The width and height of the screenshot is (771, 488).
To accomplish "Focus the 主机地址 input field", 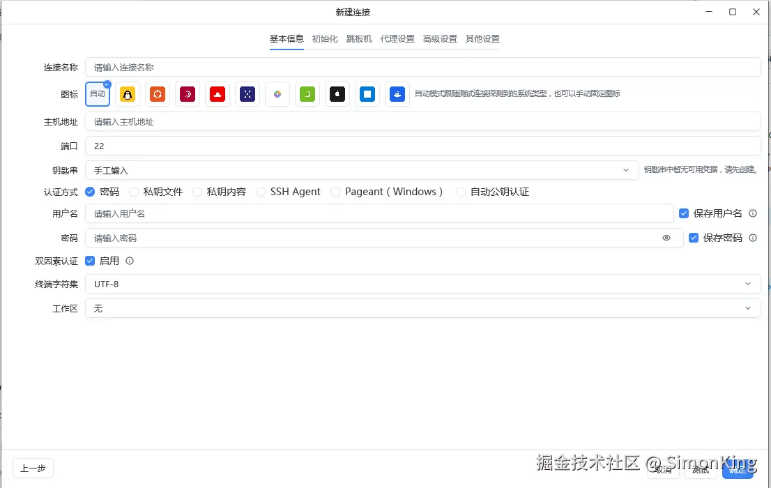I will [x=423, y=121].
